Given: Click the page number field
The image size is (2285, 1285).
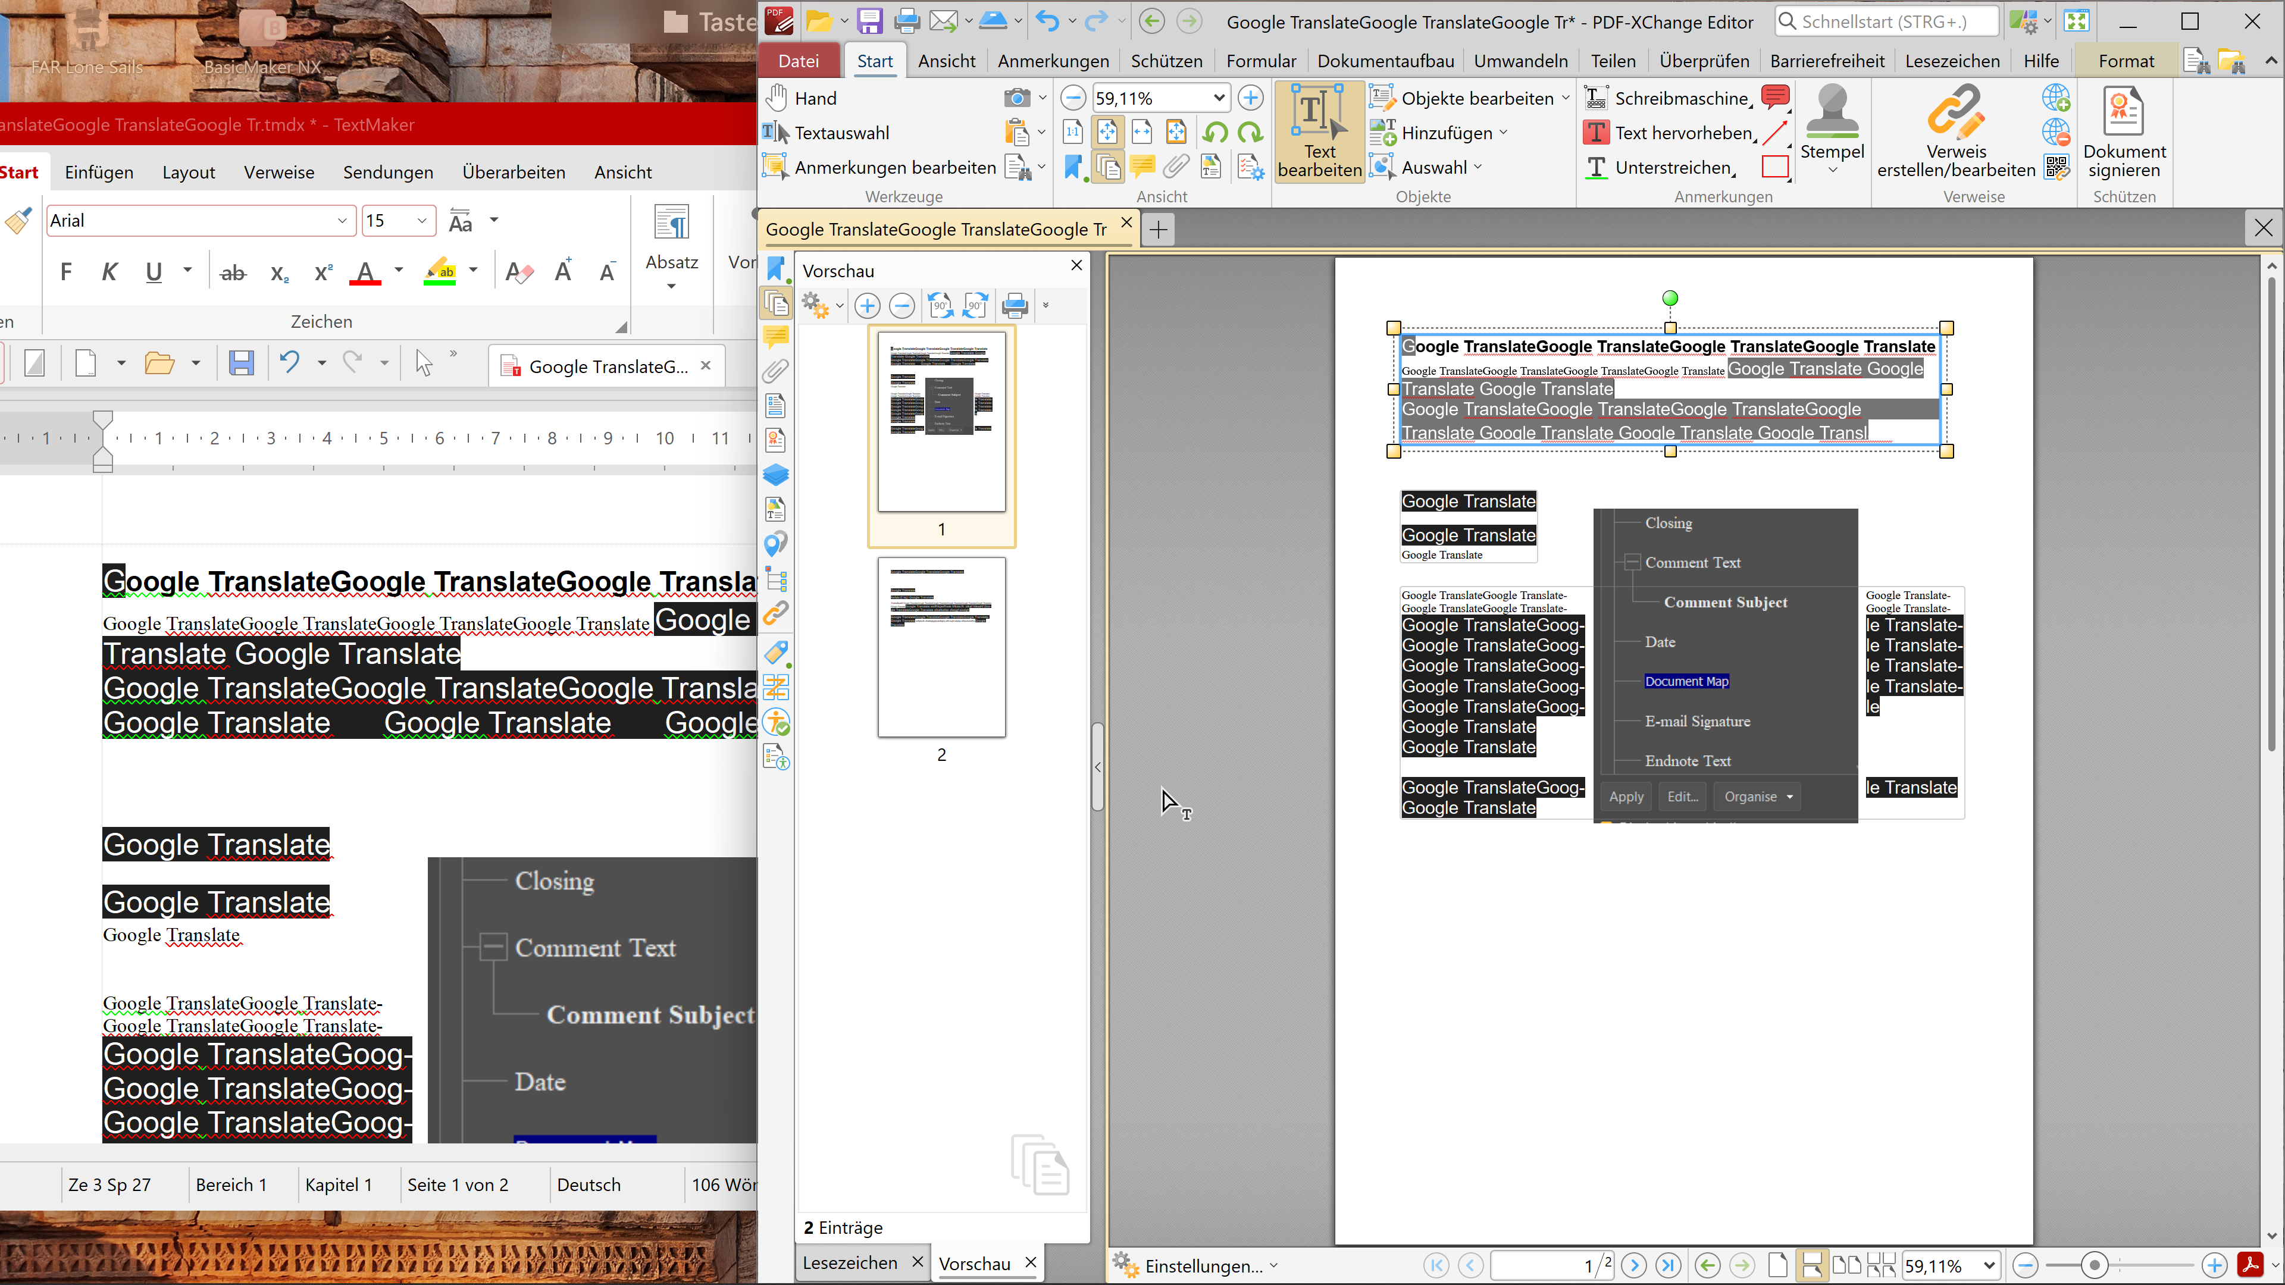Looking at the screenshot, I should (x=1551, y=1267).
